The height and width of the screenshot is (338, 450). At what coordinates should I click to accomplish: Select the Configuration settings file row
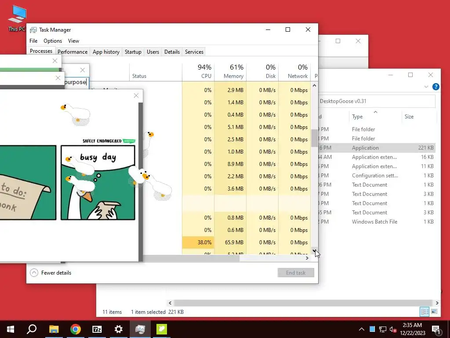pos(377,175)
